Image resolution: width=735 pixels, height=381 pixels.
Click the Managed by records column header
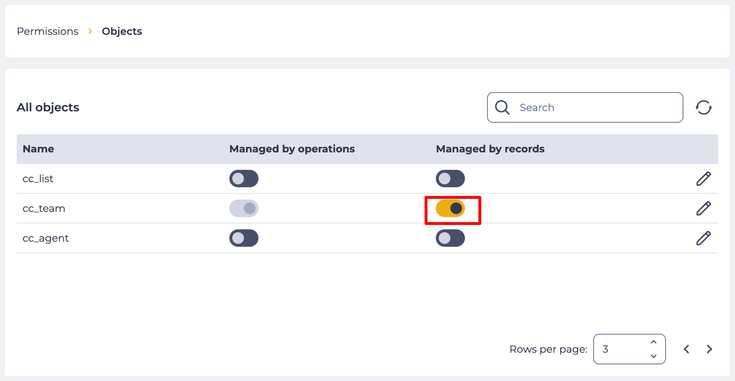490,149
